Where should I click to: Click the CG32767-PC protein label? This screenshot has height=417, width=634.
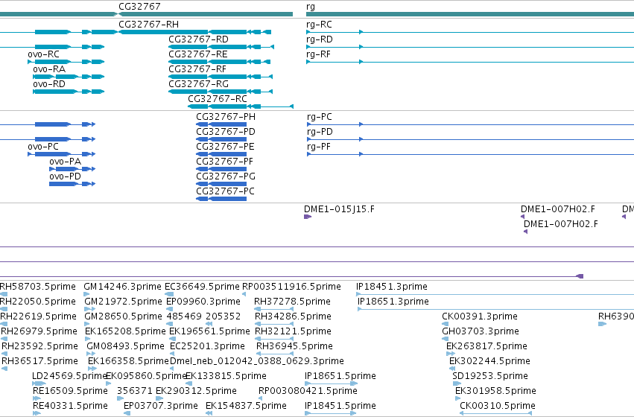point(225,191)
